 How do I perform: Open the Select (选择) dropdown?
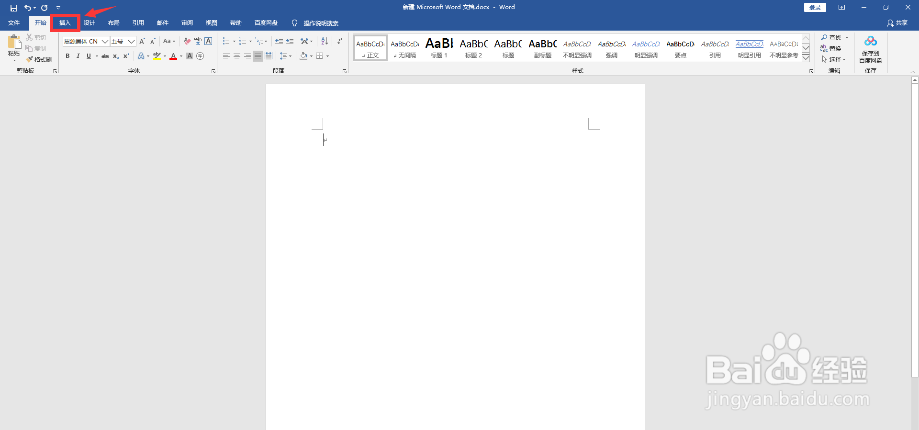(833, 59)
